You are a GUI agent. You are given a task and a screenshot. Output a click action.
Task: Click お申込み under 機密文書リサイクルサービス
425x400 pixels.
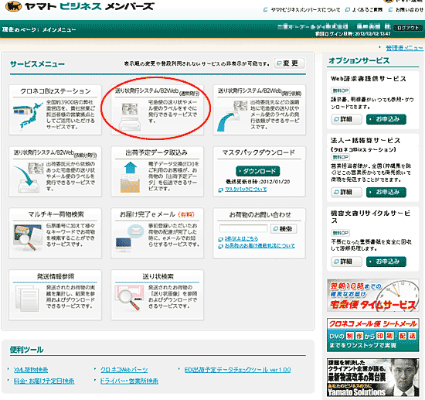[x=386, y=262]
